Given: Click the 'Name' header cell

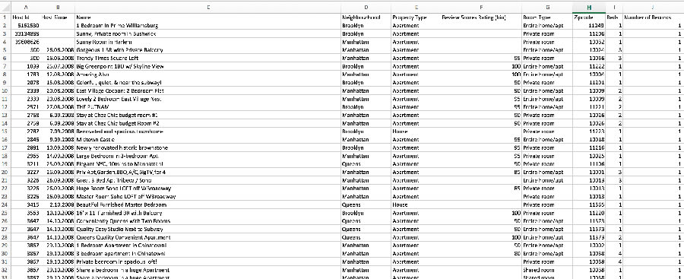Looking at the screenshot, I should pyautogui.click(x=208, y=17).
